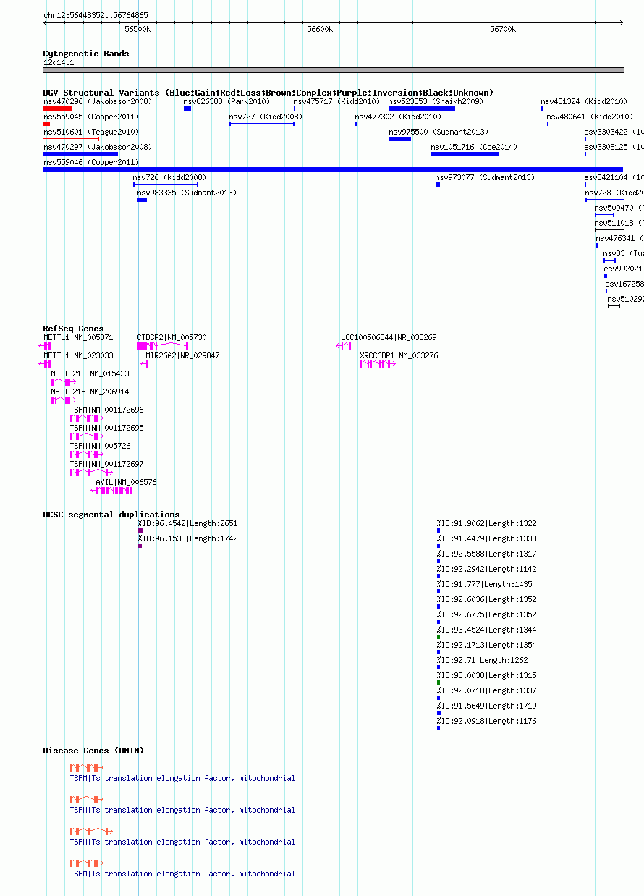The image size is (644, 896).
Task: Click the green marker under %ID:93.4524
Action: click(x=438, y=637)
